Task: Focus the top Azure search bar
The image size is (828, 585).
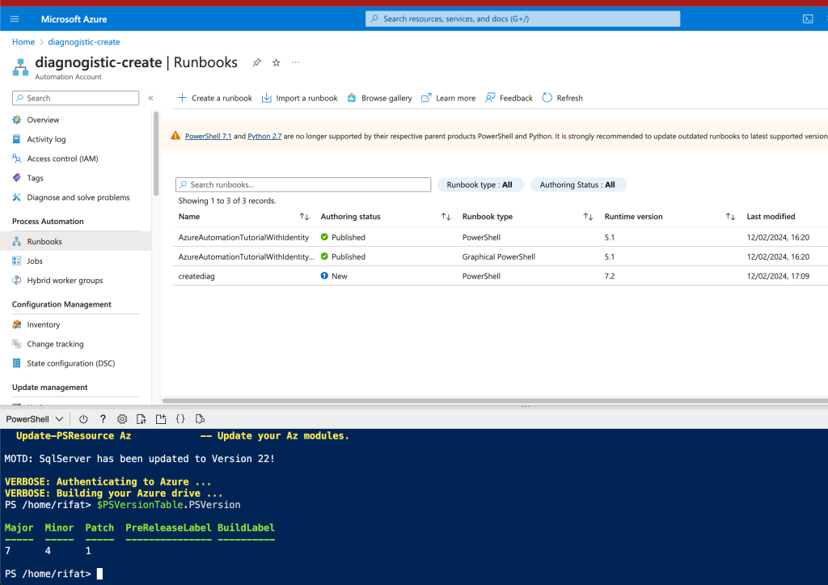Action: coord(523,19)
